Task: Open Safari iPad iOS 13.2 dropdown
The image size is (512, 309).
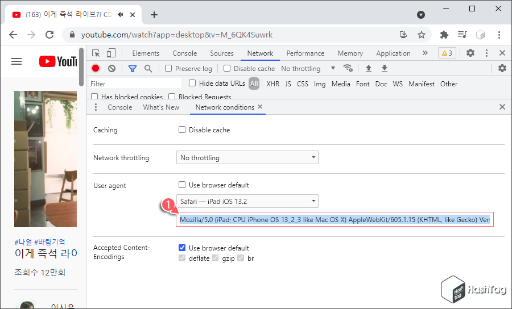Action: (247, 201)
